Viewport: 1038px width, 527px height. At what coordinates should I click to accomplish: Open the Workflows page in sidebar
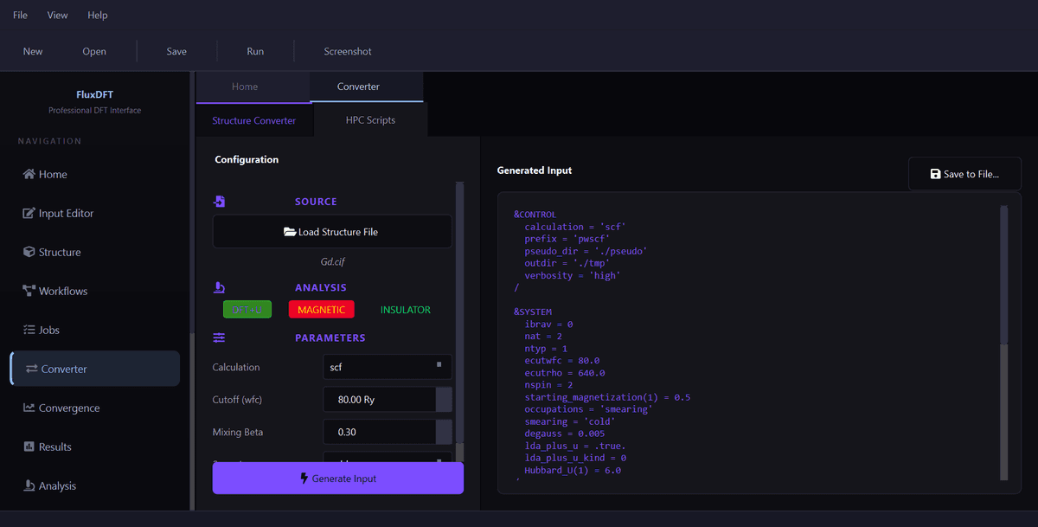tap(62, 291)
